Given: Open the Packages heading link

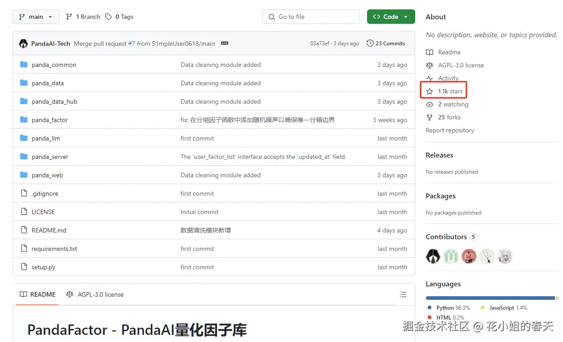Looking at the screenshot, I should (x=441, y=196).
